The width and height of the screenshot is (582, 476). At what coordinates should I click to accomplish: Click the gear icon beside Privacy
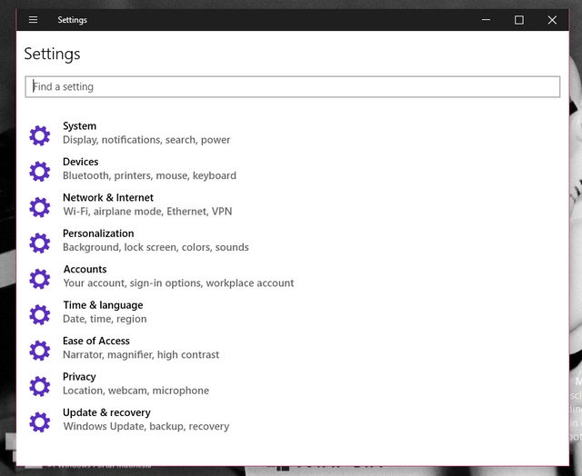tap(40, 386)
